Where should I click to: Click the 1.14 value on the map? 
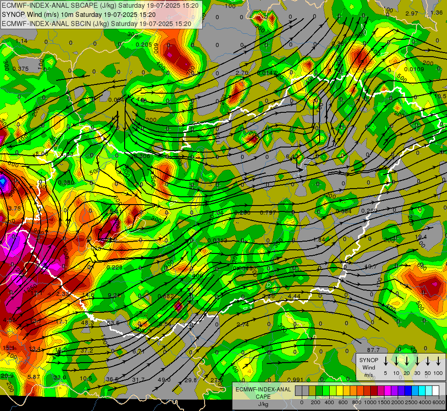click(x=21, y=41)
